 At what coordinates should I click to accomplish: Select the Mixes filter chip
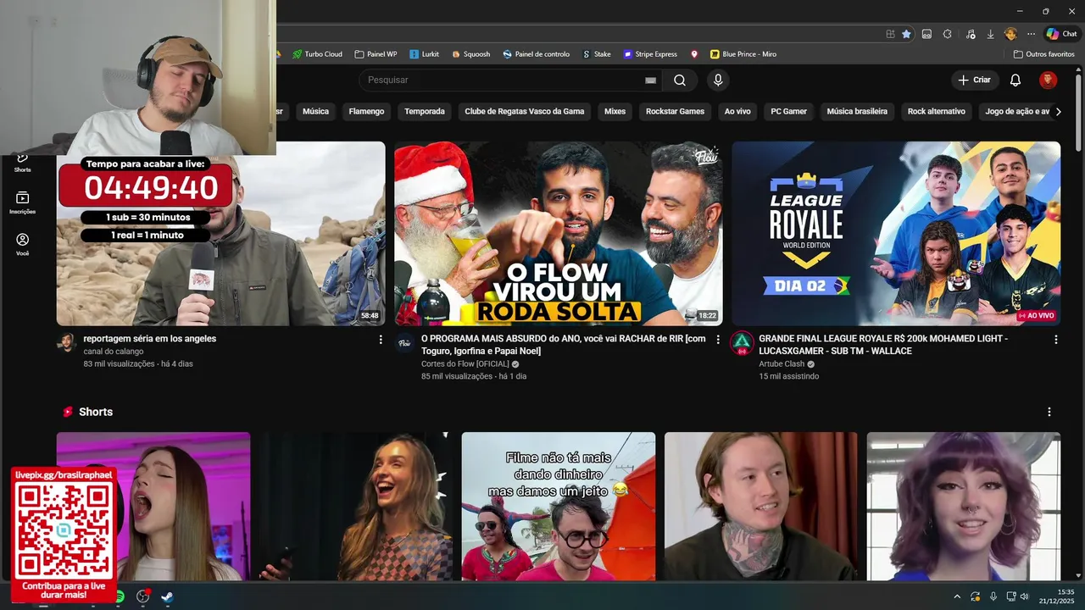(x=615, y=111)
